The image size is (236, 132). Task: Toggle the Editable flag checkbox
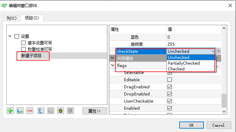coord(169,80)
